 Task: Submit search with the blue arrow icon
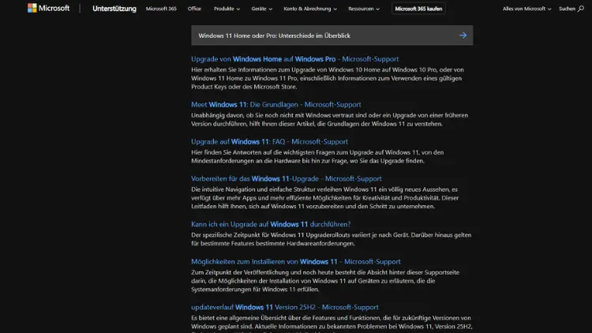(x=463, y=36)
